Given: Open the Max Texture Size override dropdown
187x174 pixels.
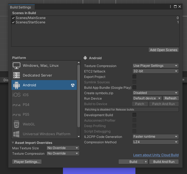Looking at the screenshot, I should pos(63,148).
